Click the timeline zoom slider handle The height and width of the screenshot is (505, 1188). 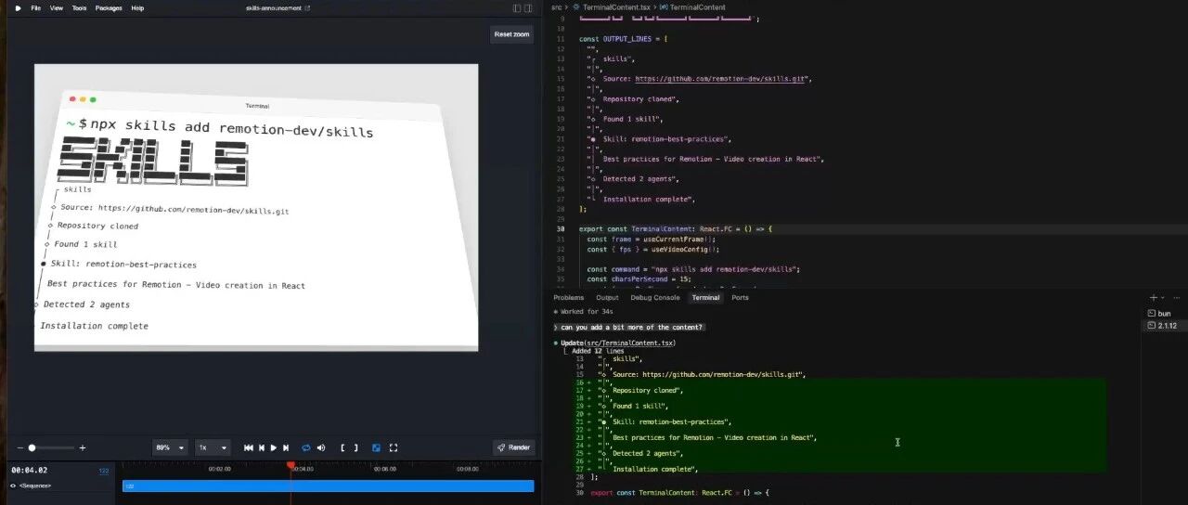coord(32,447)
